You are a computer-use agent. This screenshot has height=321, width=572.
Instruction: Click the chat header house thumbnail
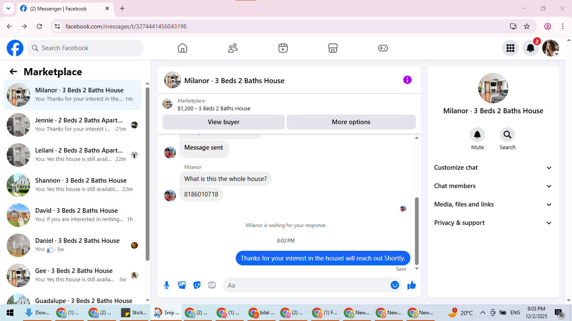click(173, 80)
